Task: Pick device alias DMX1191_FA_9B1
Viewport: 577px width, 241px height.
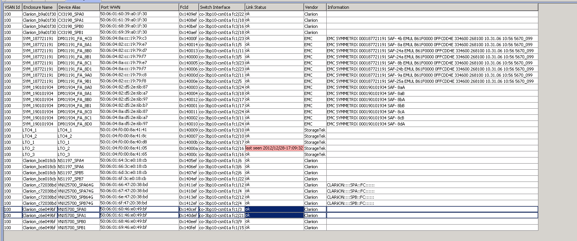Action: point(78,81)
